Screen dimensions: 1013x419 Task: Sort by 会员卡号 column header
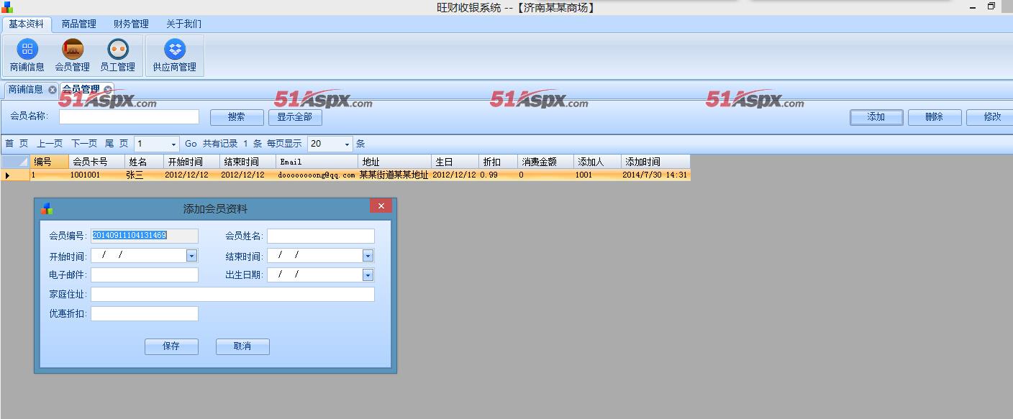[x=96, y=162]
